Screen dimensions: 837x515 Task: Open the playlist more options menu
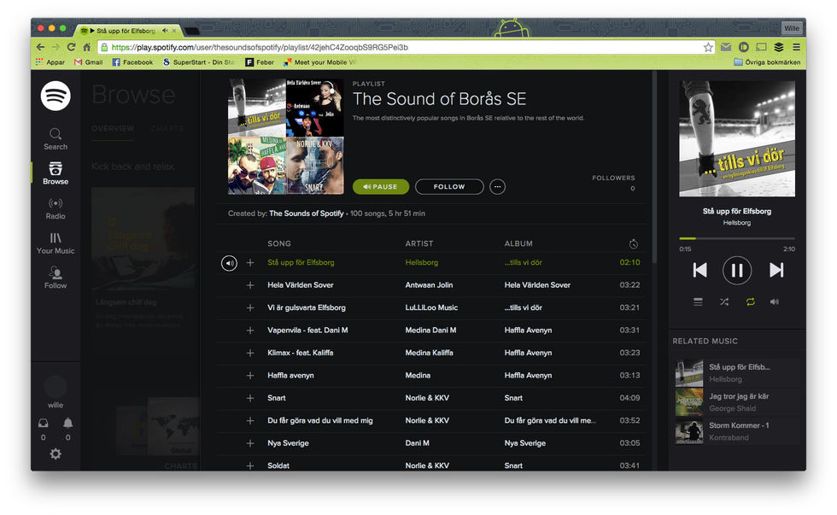[x=497, y=186]
